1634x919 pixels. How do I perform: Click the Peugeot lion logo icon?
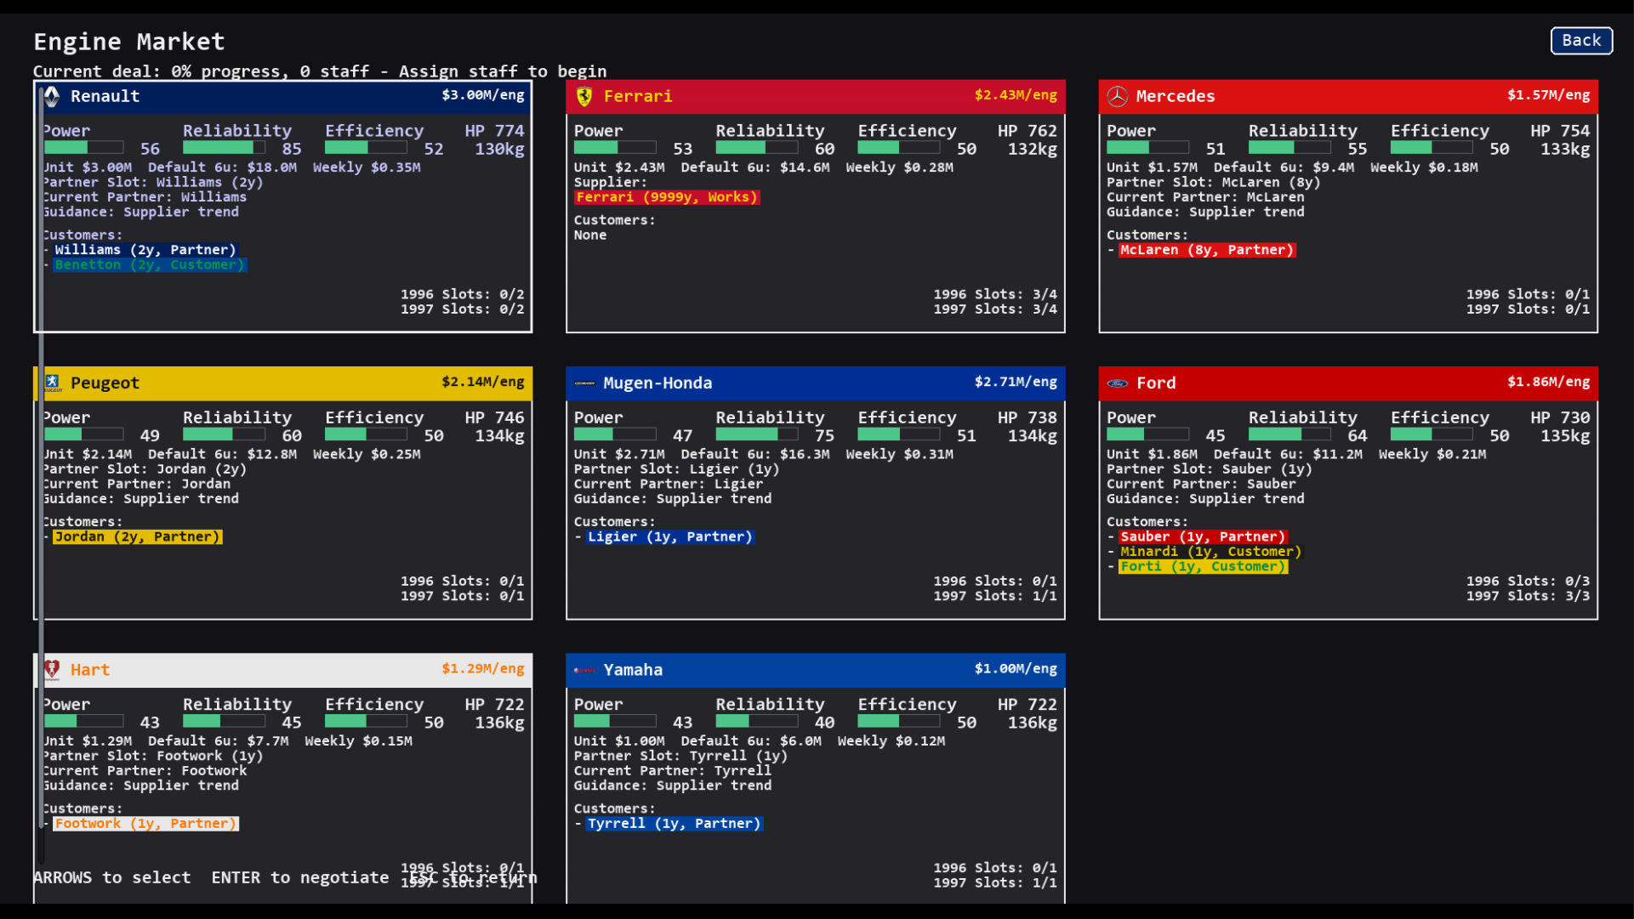click(x=52, y=383)
